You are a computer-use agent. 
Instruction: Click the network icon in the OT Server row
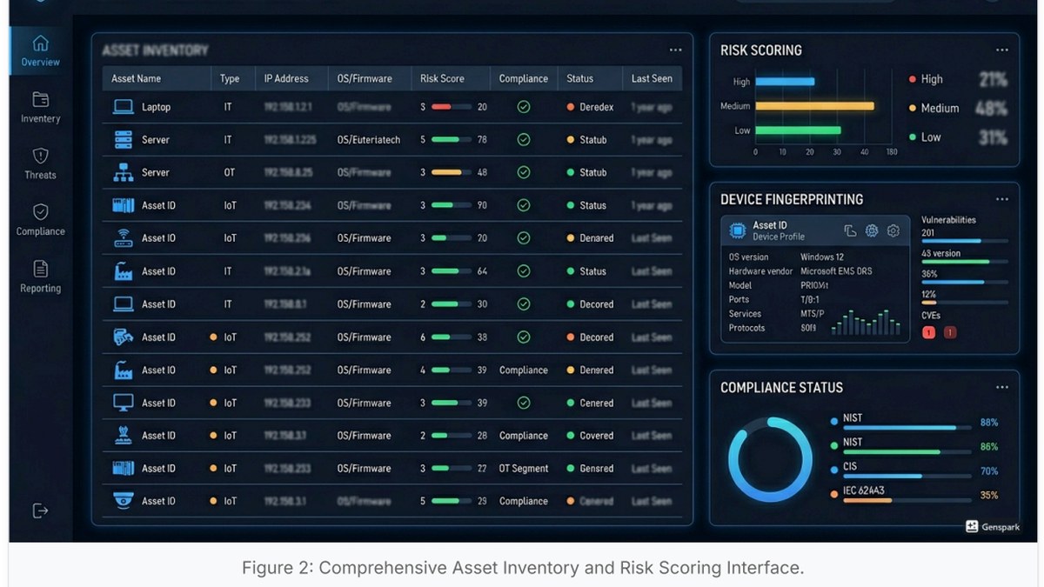[123, 172]
